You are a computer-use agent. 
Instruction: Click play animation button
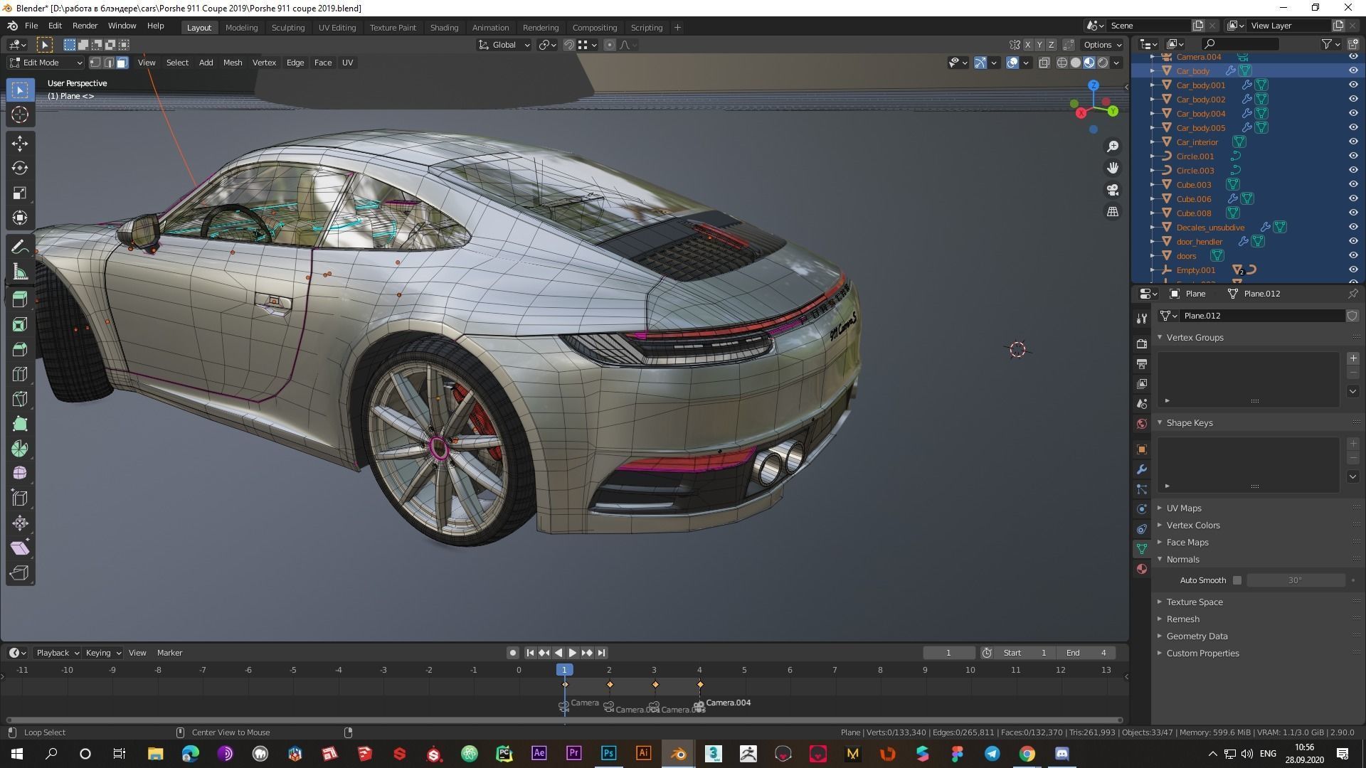point(573,653)
